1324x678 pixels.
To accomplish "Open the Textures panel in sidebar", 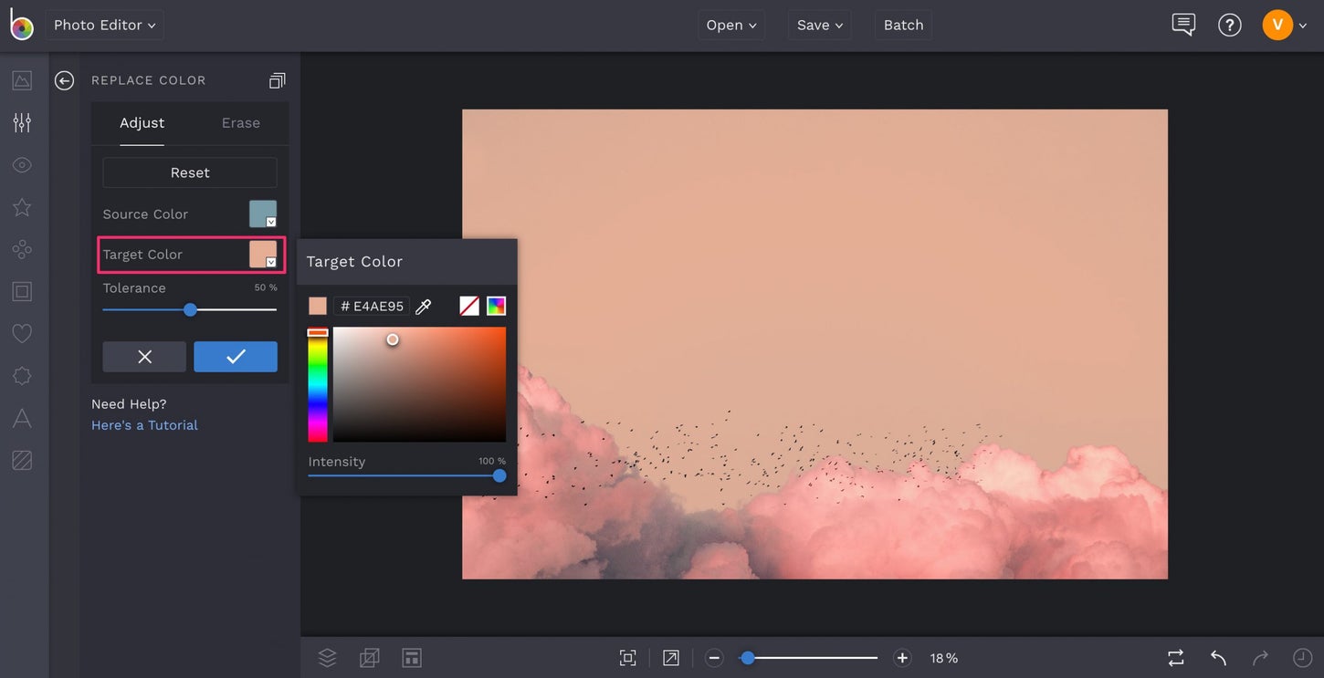I will pyautogui.click(x=22, y=459).
